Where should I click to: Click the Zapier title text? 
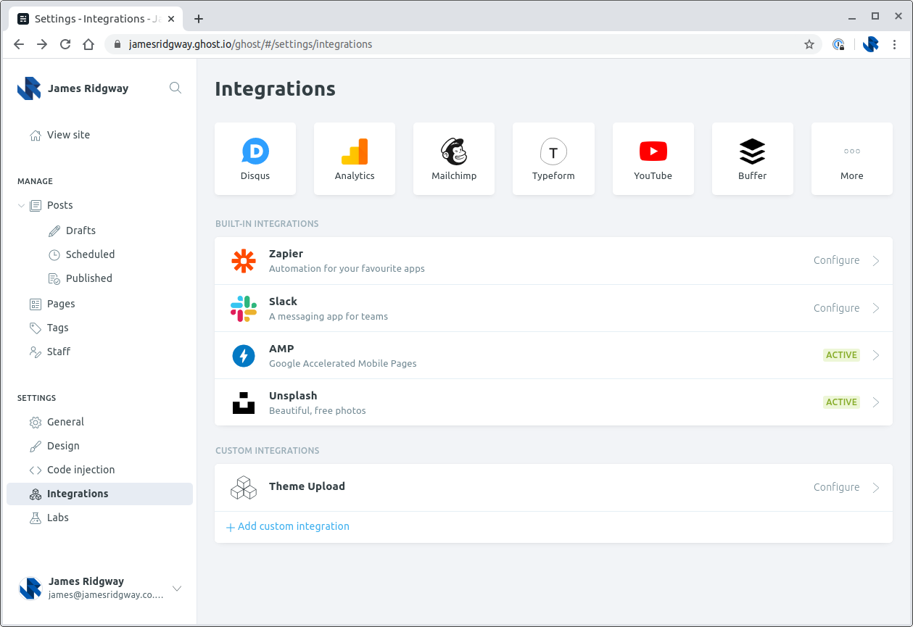pos(286,254)
